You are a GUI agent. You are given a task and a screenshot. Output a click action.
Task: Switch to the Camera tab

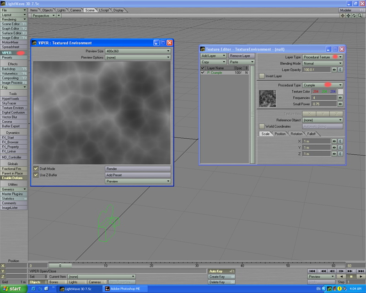click(75, 10)
